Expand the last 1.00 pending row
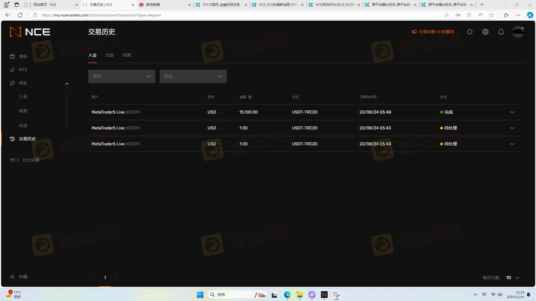 click(x=512, y=144)
